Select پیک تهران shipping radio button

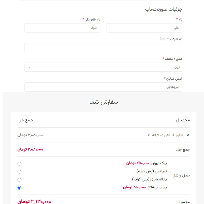(19, 164)
